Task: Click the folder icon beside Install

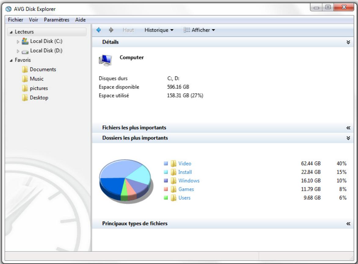Action: [174, 172]
